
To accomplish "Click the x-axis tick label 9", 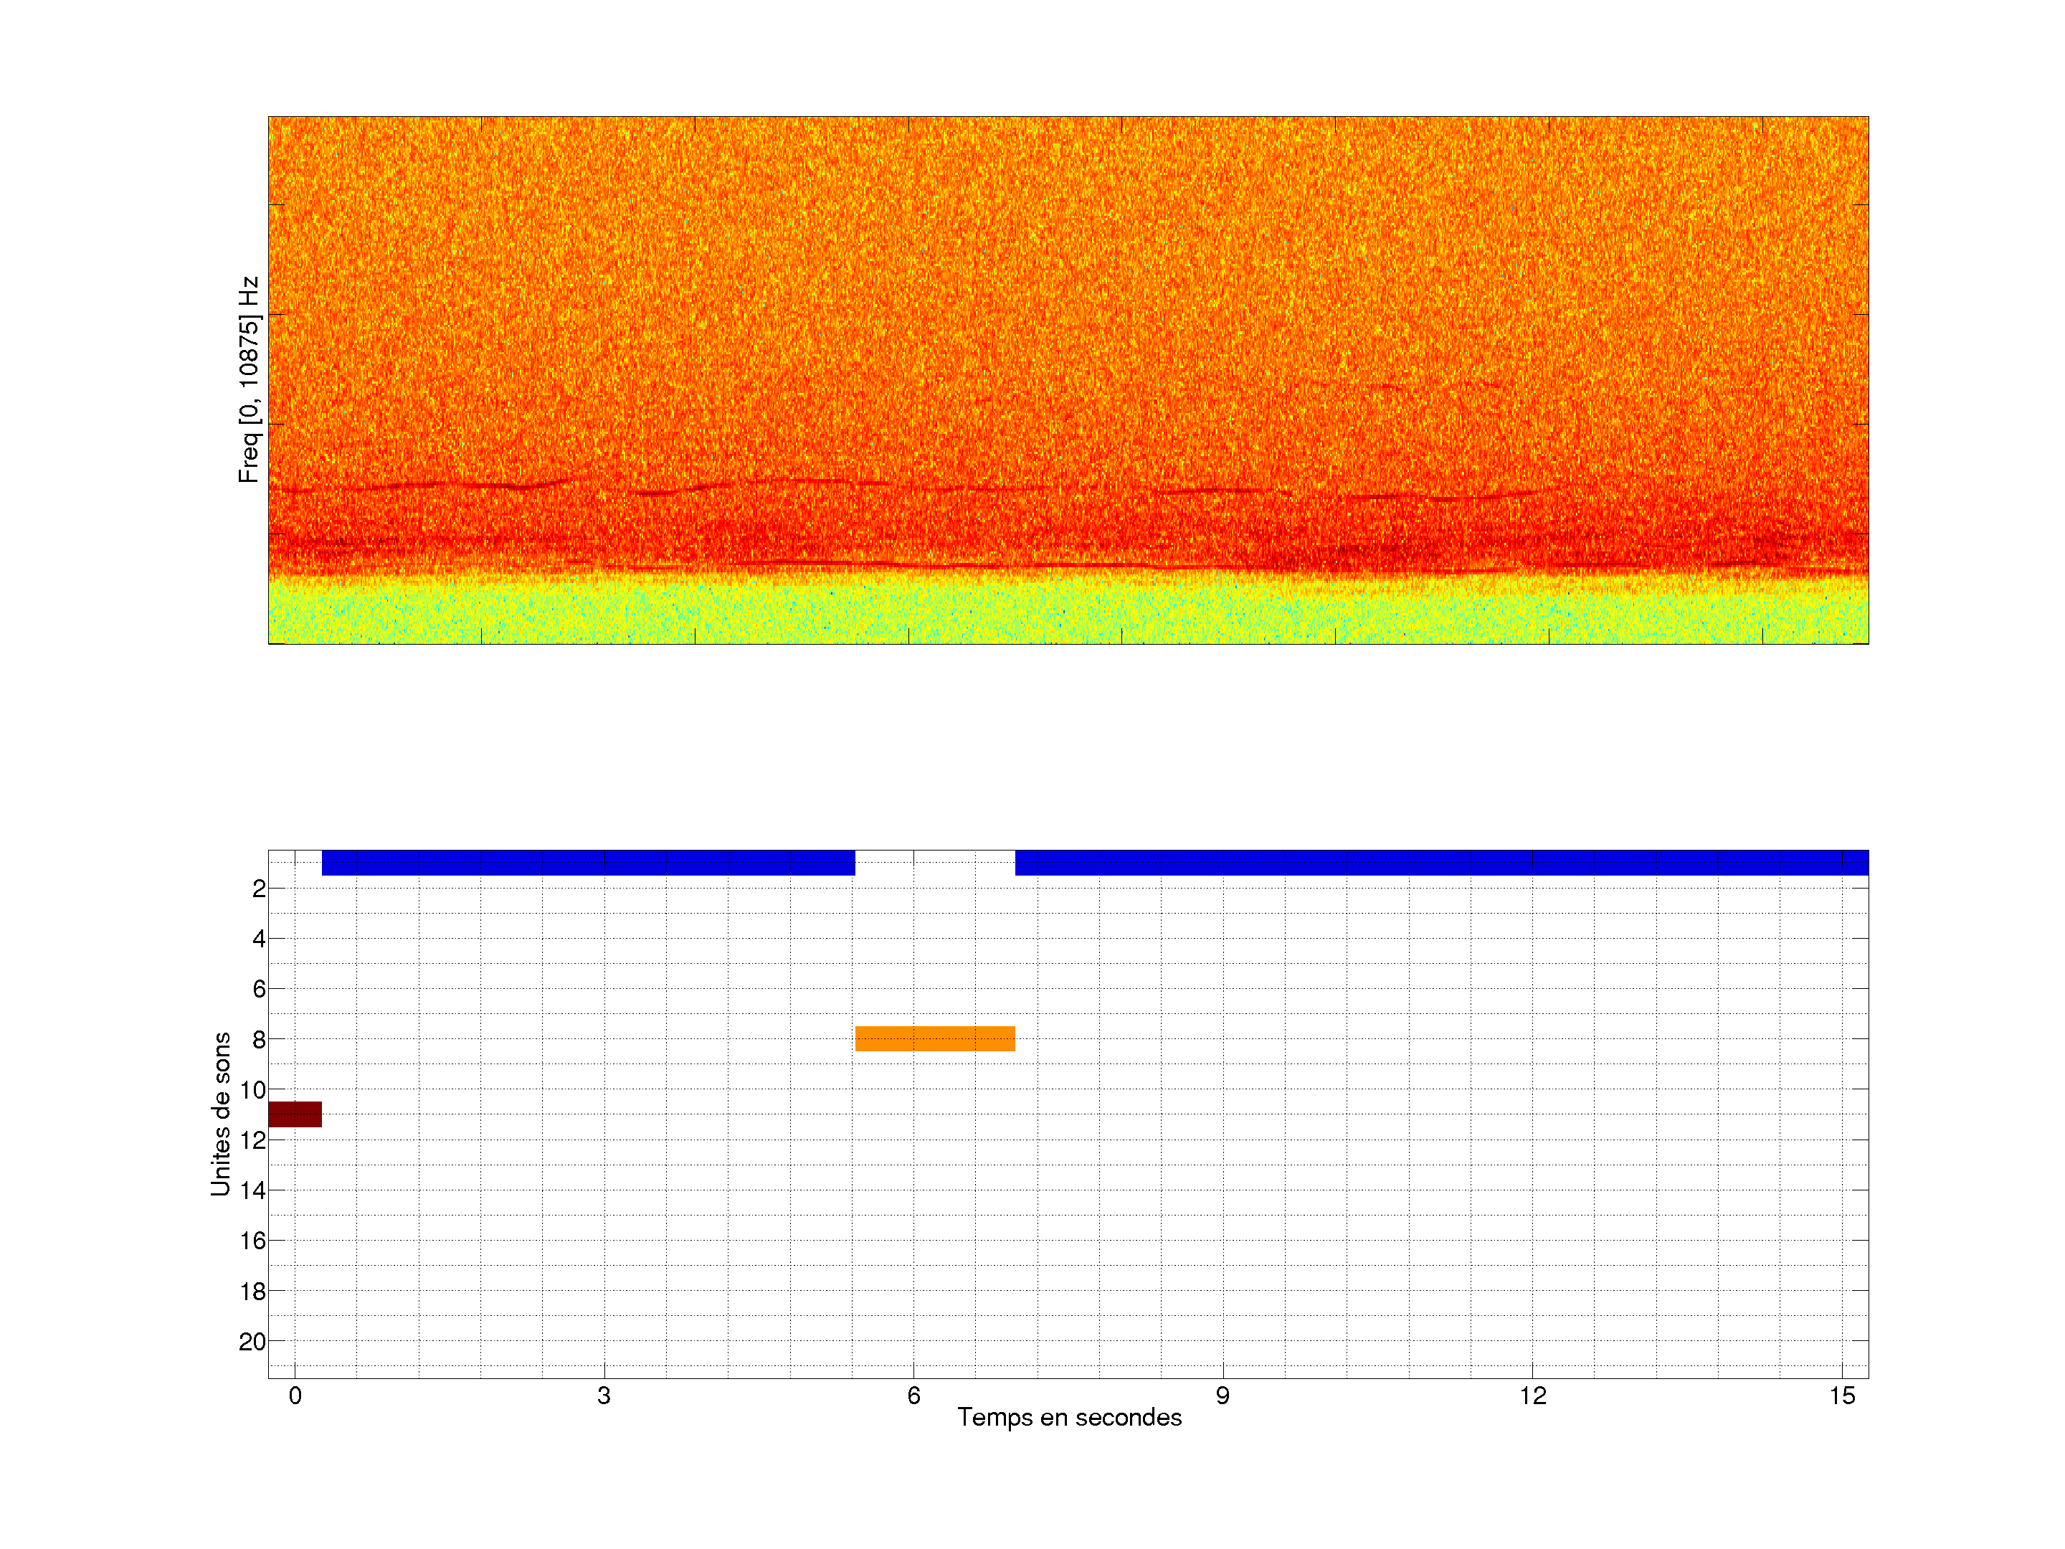I will (x=1223, y=1396).
